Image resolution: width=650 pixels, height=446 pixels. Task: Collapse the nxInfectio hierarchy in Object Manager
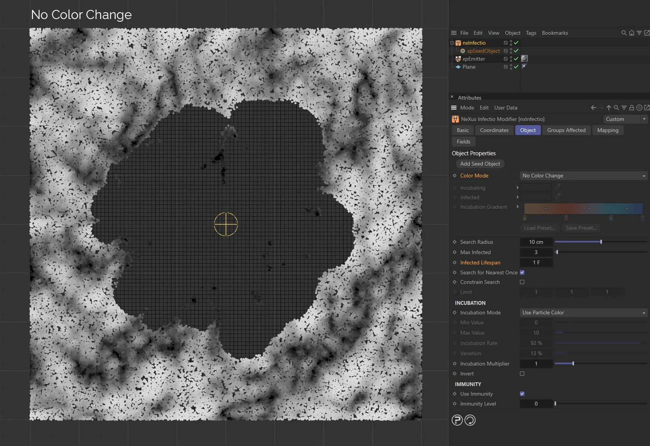pyautogui.click(x=452, y=43)
